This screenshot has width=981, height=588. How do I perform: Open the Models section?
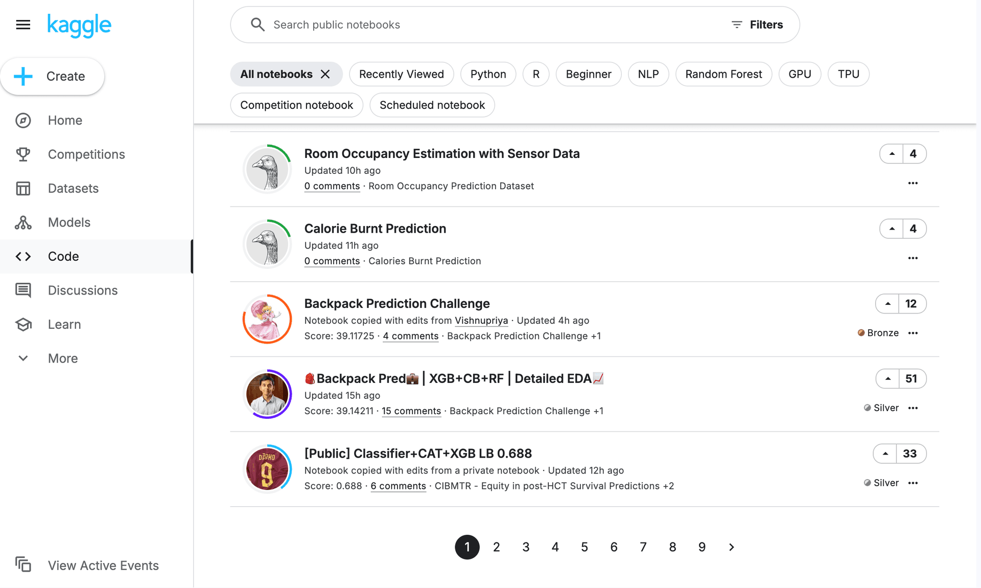[69, 222]
